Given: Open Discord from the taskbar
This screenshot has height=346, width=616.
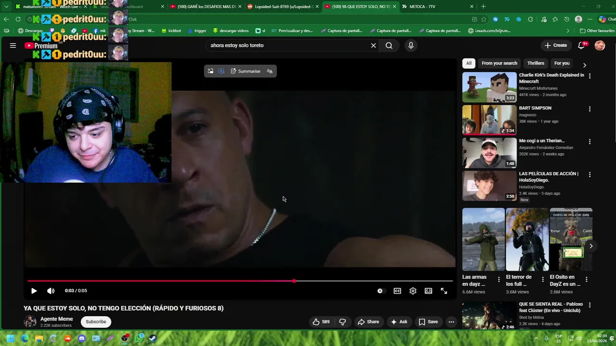Looking at the screenshot, I should [82, 338].
